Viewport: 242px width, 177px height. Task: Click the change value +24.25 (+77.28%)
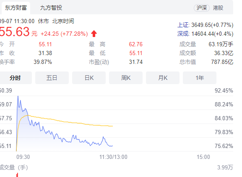point(64,34)
